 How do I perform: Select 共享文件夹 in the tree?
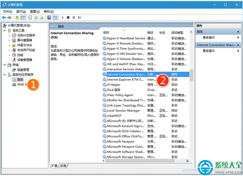pyautogui.click(x=25, y=45)
